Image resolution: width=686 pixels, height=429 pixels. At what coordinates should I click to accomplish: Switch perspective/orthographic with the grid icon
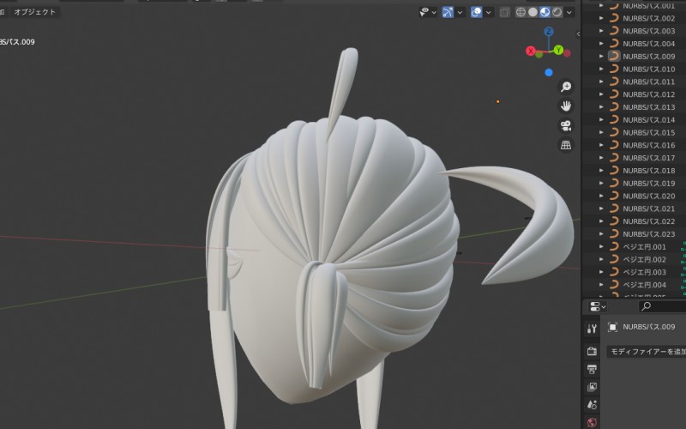point(566,145)
